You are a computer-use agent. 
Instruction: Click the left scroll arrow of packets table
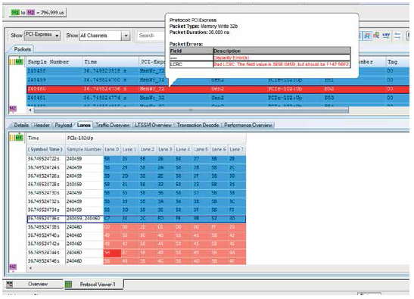(x=30, y=110)
